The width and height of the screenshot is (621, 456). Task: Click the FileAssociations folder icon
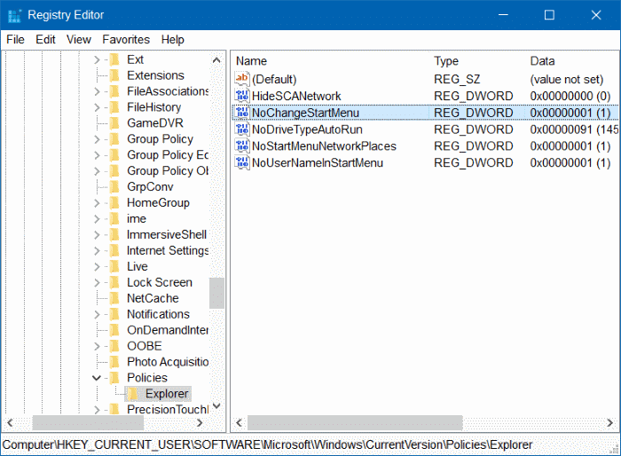click(x=114, y=91)
